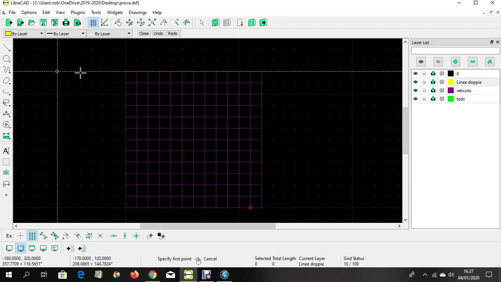Click the purple swatch of reticolo layer

coord(451,90)
